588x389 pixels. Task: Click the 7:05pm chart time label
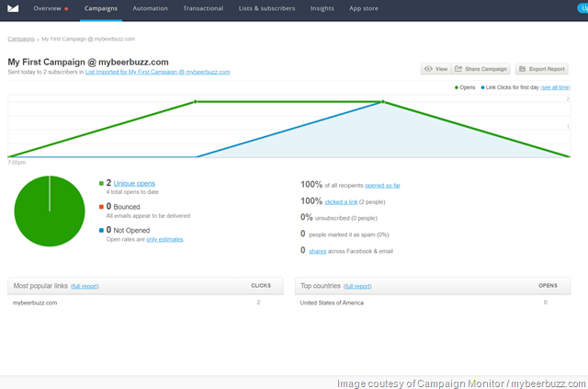coord(17,163)
